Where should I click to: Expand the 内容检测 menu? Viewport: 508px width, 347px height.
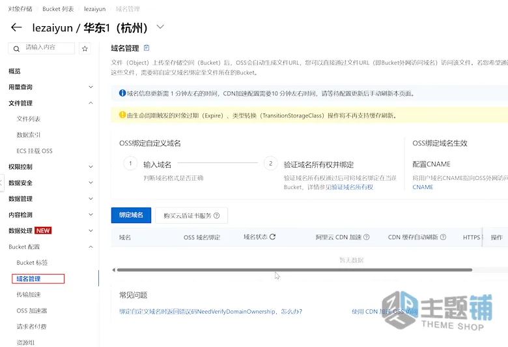pyautogui.click(x=51, y=215)
